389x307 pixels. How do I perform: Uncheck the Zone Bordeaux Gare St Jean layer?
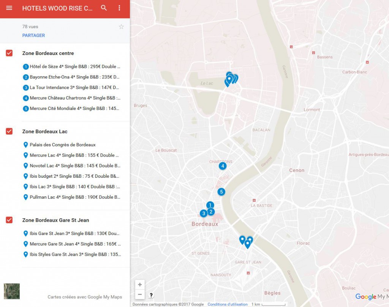[x=9, y=220]
